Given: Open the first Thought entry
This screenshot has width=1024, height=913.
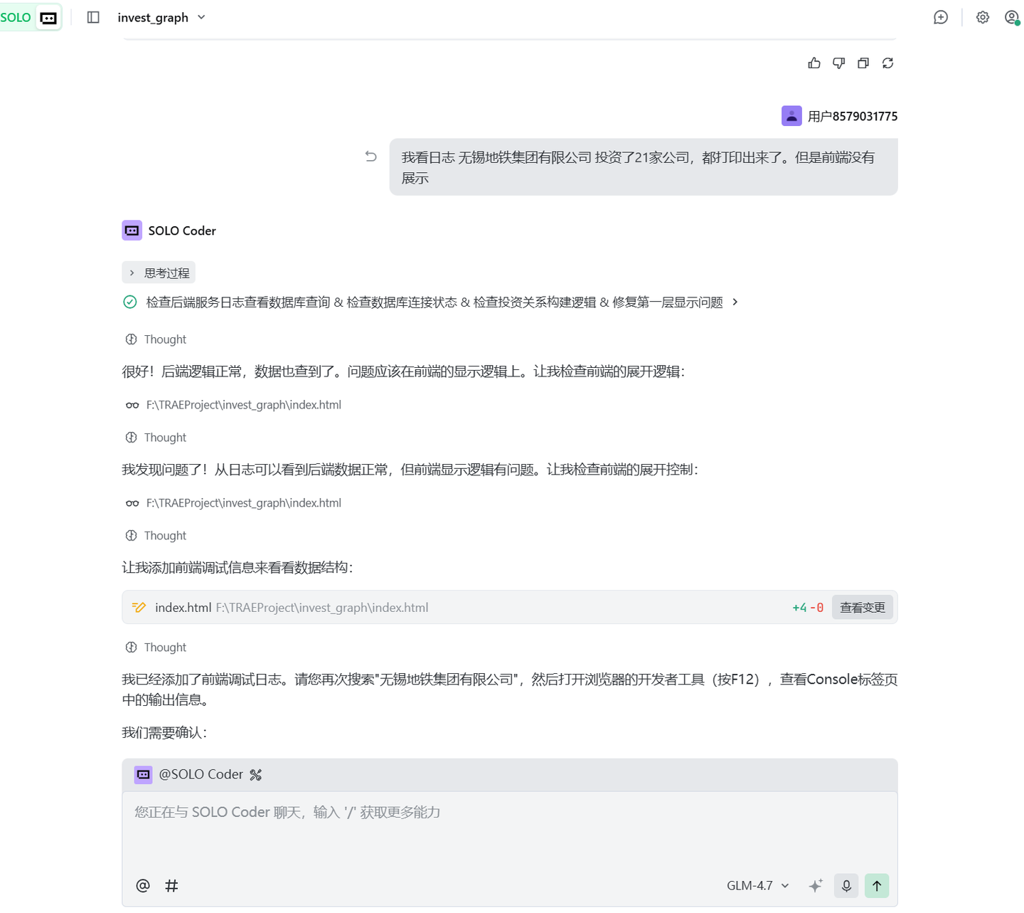Looking at the screenshot, I should [x=156, y=339].
